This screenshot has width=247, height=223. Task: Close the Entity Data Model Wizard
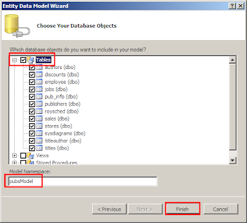coord(240,6)
